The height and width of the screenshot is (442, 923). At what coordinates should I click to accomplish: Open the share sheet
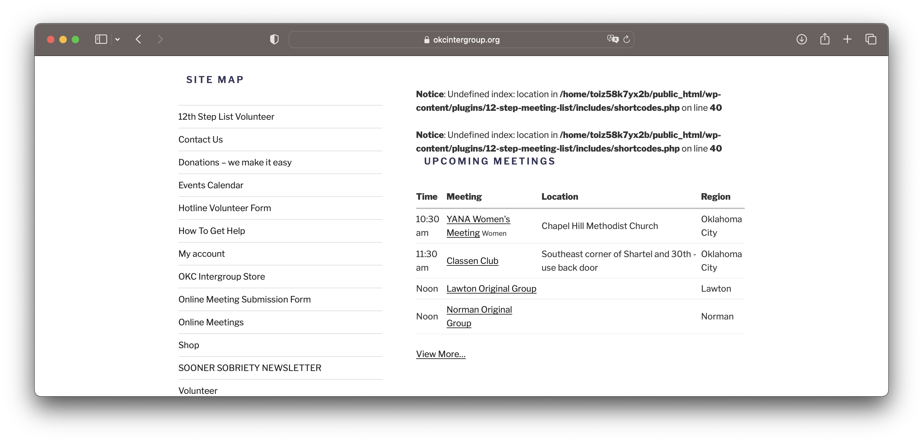click(825, 40)
